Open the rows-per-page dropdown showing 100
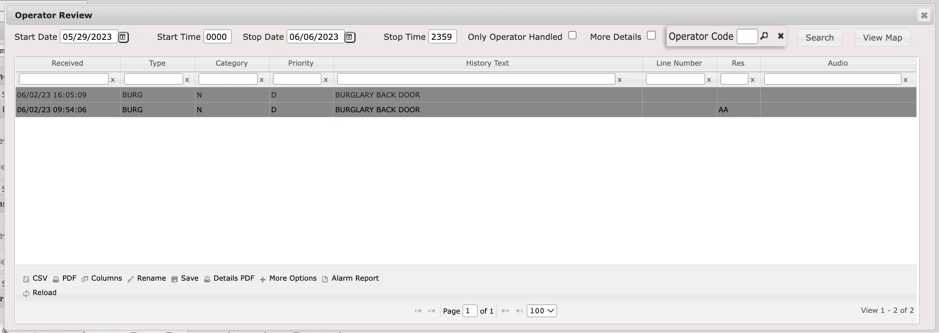The image size is (939, 333). pyautogui.click(x=542, y=311)
